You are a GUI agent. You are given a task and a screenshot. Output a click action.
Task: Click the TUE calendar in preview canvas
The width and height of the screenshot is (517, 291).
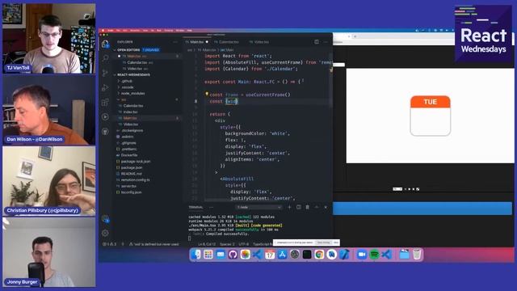431,116
